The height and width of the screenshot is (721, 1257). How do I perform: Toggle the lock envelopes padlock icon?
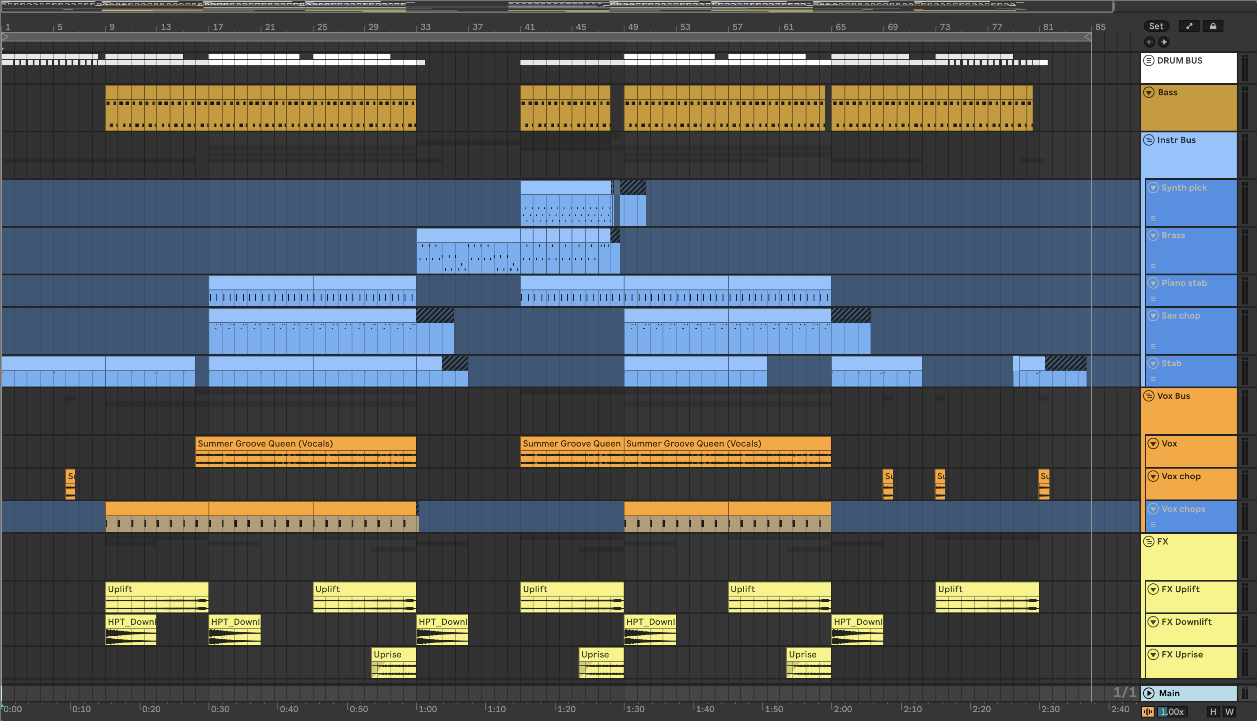(1213, 26)
